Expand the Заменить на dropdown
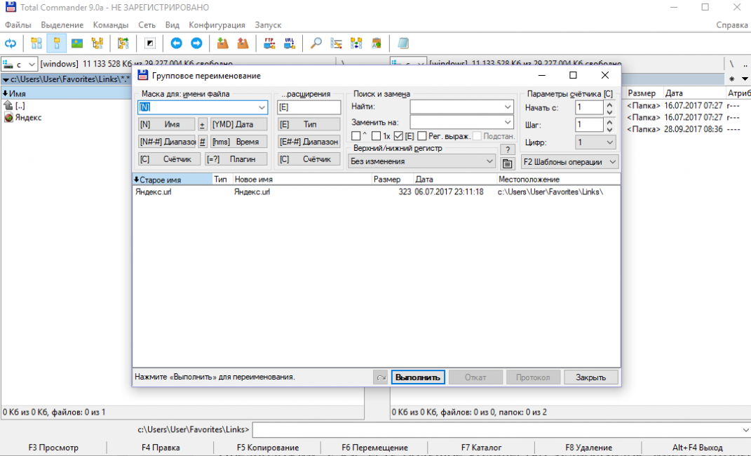 pyautogui.click(x=508, y=123)
